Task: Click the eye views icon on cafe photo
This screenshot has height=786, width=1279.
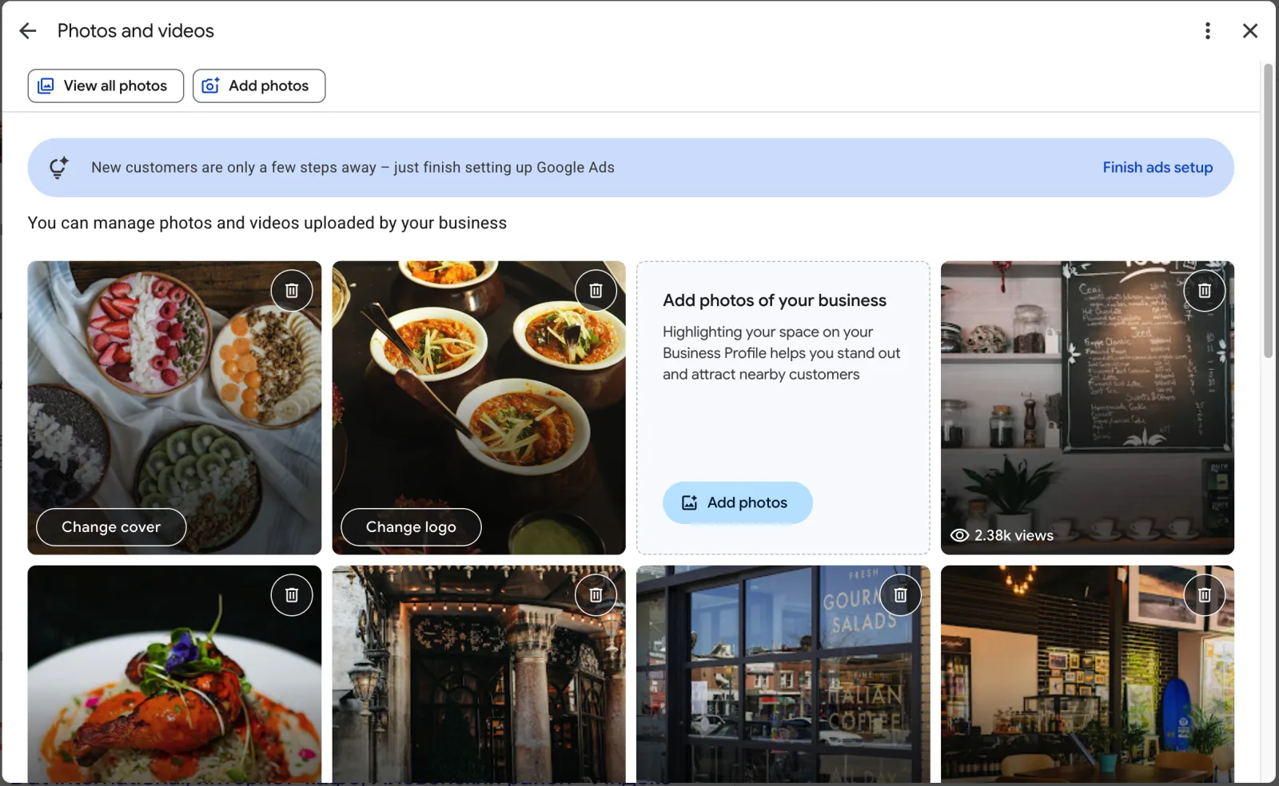Action: pos(959,535)
